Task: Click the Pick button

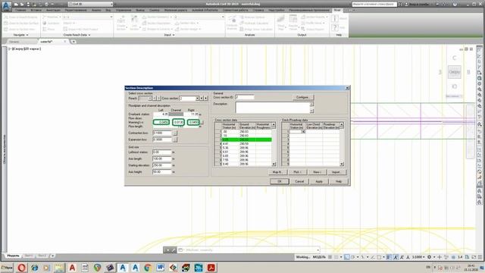Action: coord(297,172)
